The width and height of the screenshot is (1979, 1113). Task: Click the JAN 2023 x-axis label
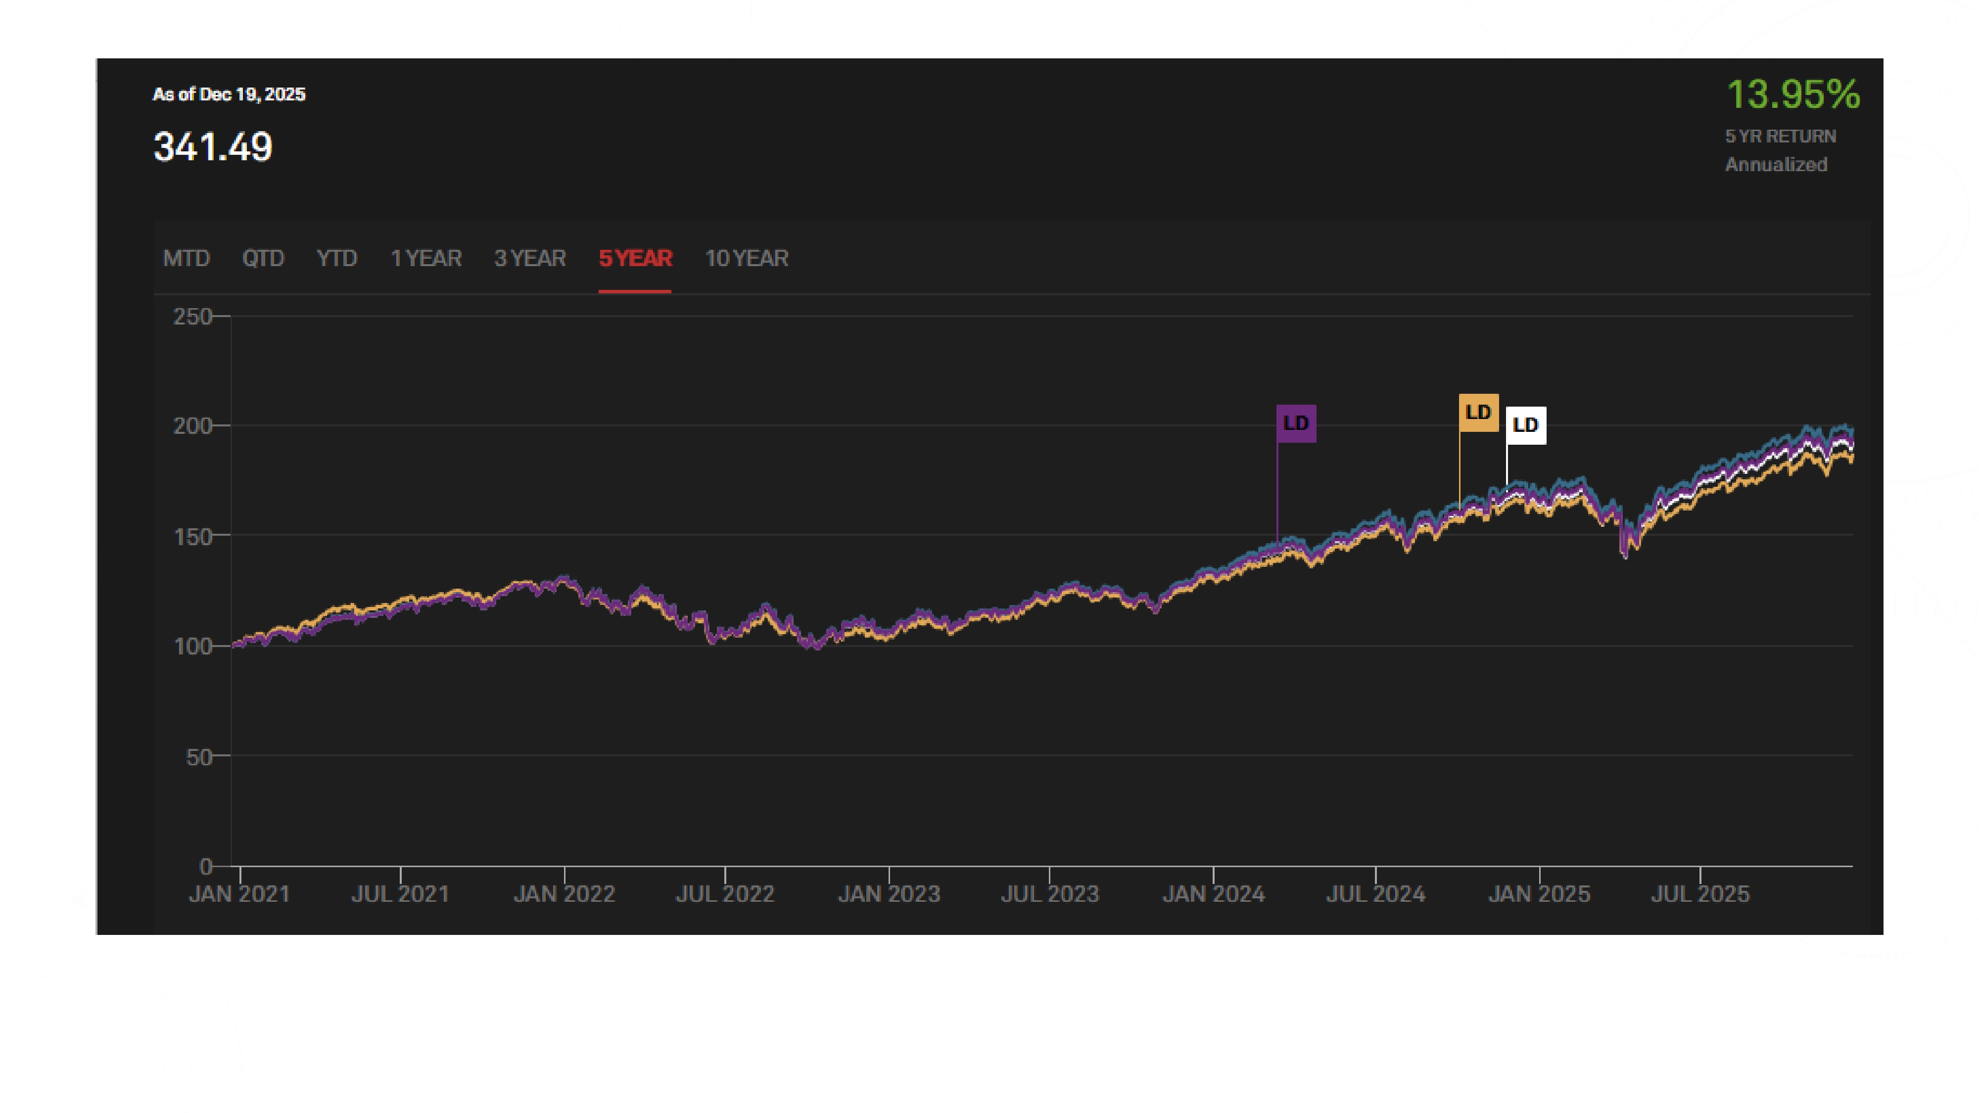tap(888, 894)
